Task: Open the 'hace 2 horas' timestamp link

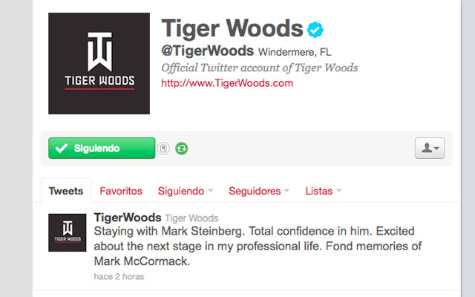Action: click(x=119, y=276)
